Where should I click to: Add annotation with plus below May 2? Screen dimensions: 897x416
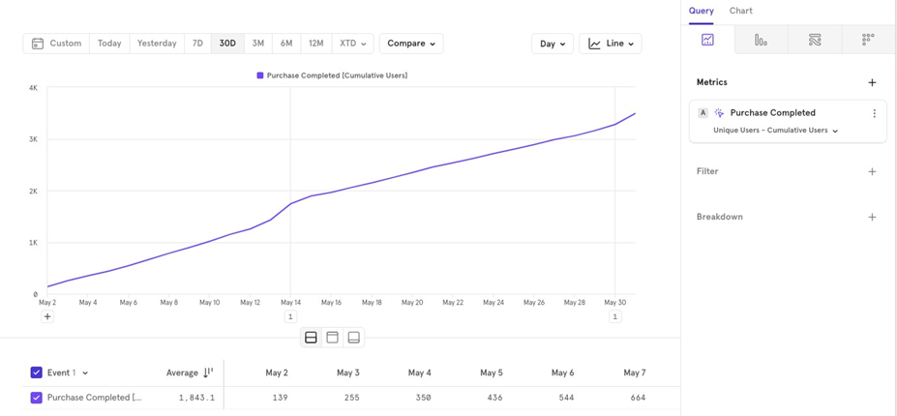[x=47, y=316]
